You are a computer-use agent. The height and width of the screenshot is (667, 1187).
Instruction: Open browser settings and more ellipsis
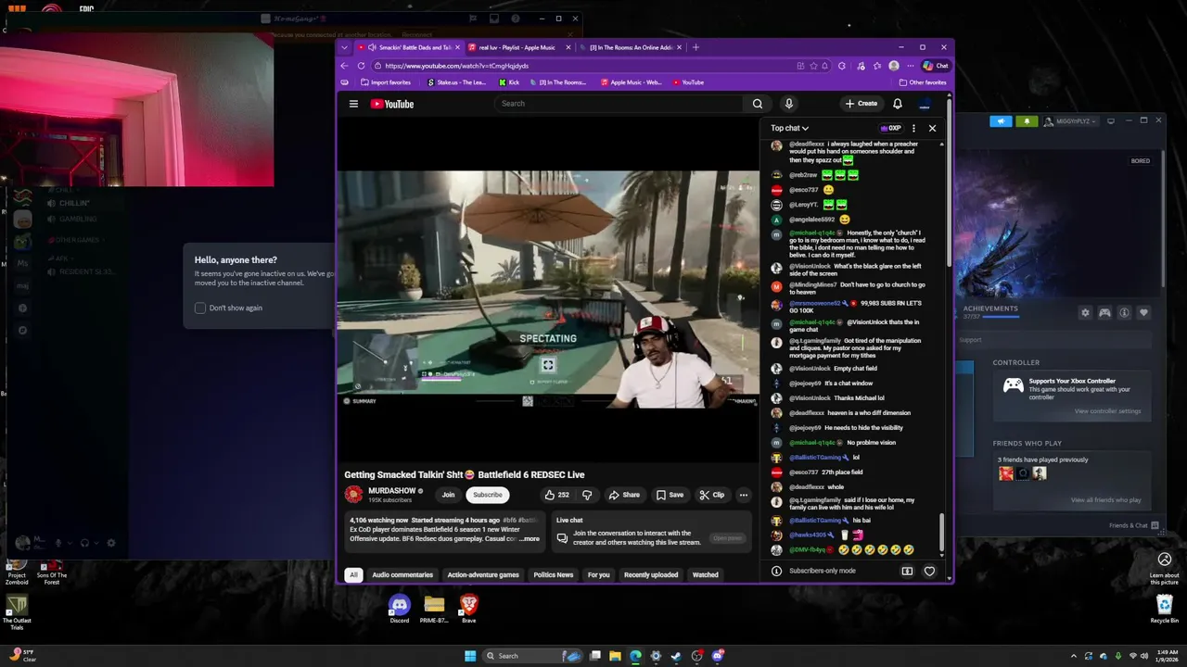909,66
